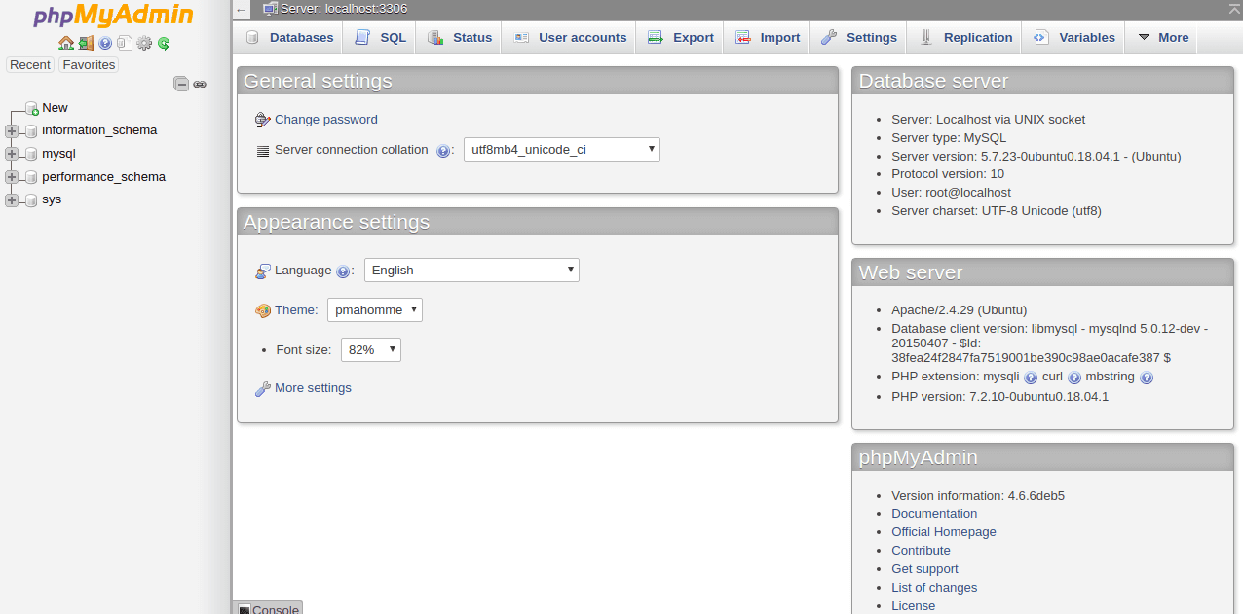Image resolution: width=1243 pixels, height=614 pixels.
Task: Click the Theme link label
Action: [296, 310]
